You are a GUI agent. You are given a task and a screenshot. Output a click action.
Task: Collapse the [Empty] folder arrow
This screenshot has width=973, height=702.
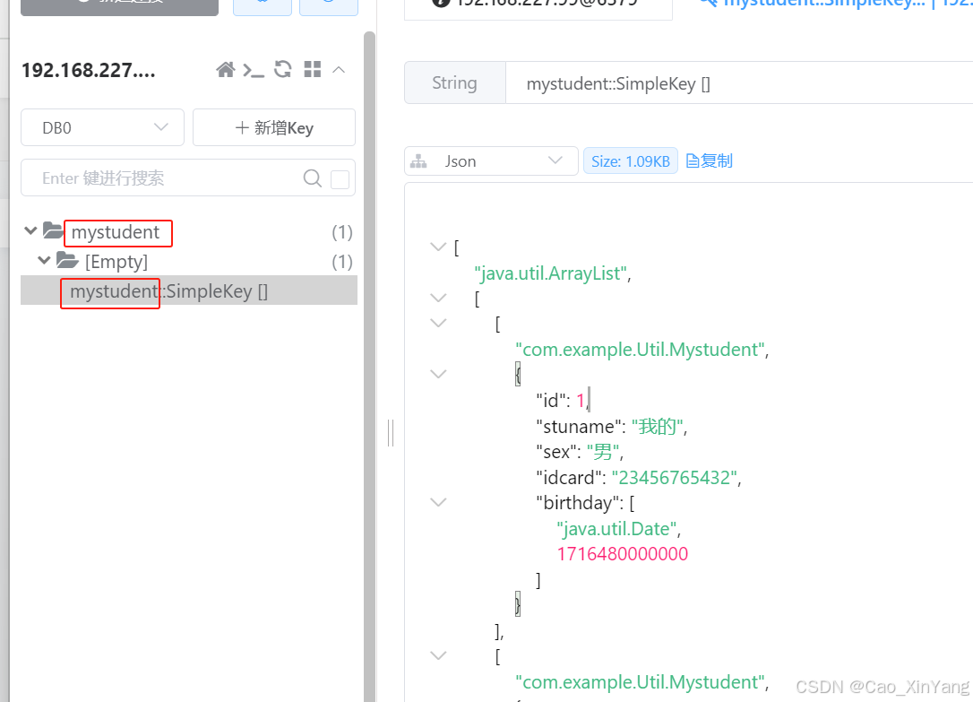coord(43,260)
